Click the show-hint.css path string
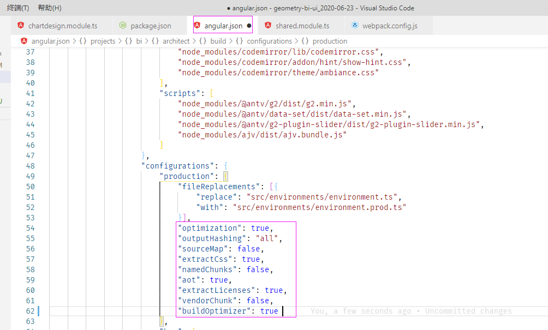Viewport: 548px width, 330px height. [x=292, y=62]
